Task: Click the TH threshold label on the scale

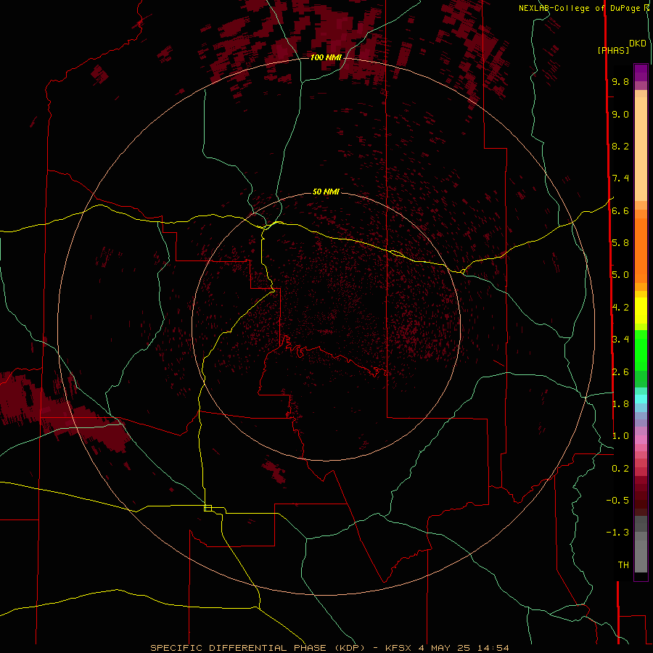Action: click(623, 565)
